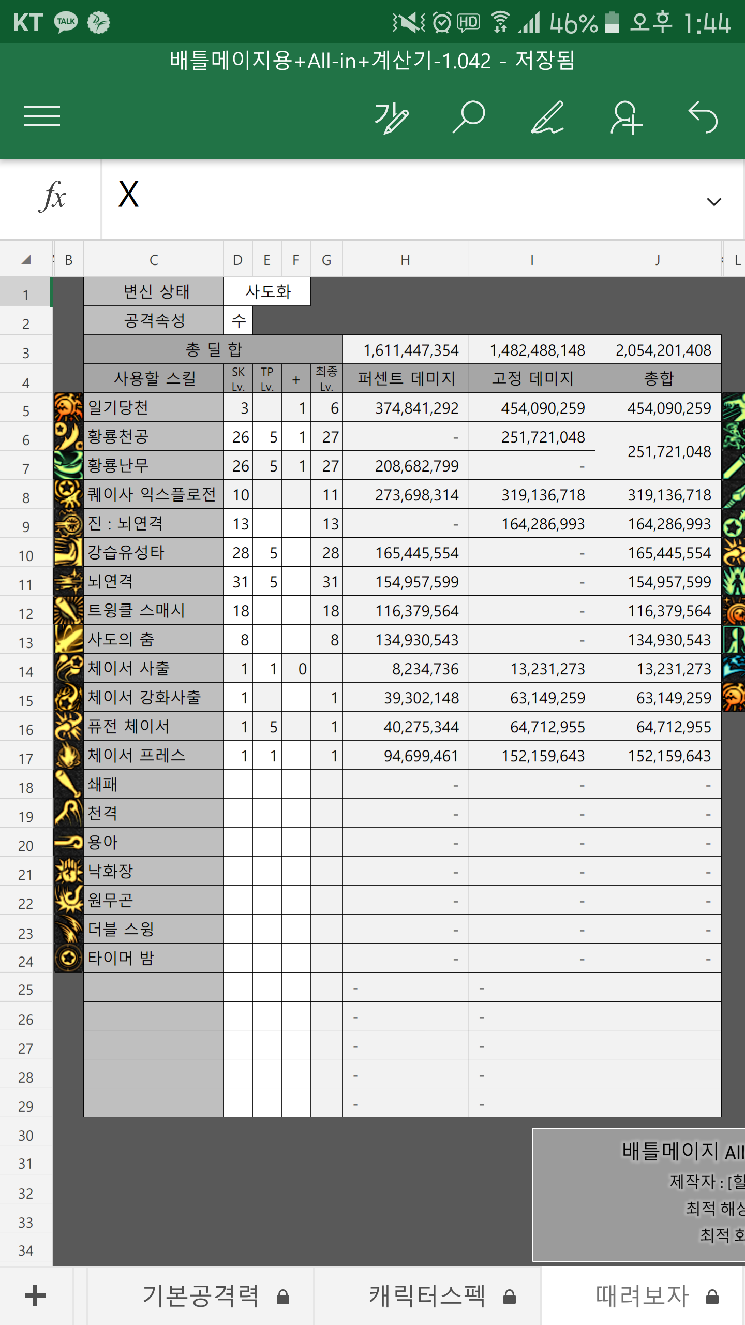Image resolution: width=745 pixels, height=1325 pixels.
Task: Switch to the 기본공격력 sheet tab
Action: point(201,1296)
